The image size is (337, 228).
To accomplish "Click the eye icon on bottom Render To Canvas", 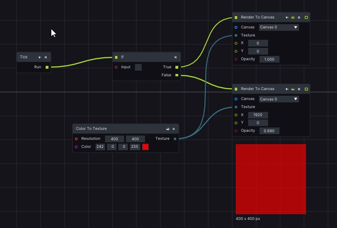I will (287, 89).
